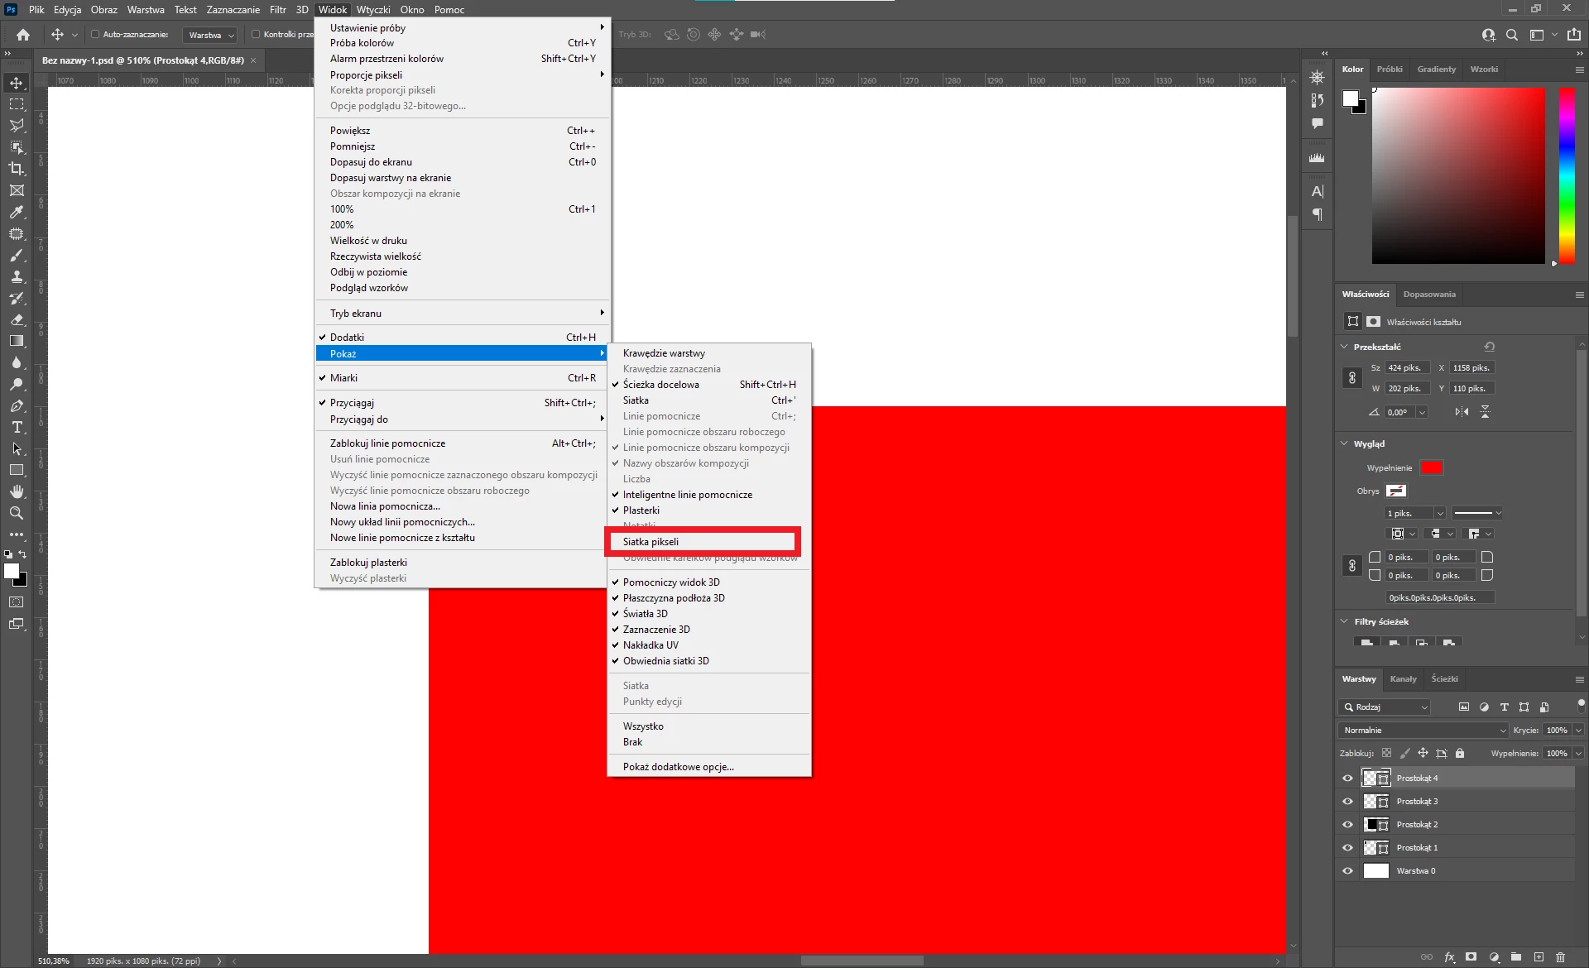Select the Horizontal Type tool

pos(17,428)
